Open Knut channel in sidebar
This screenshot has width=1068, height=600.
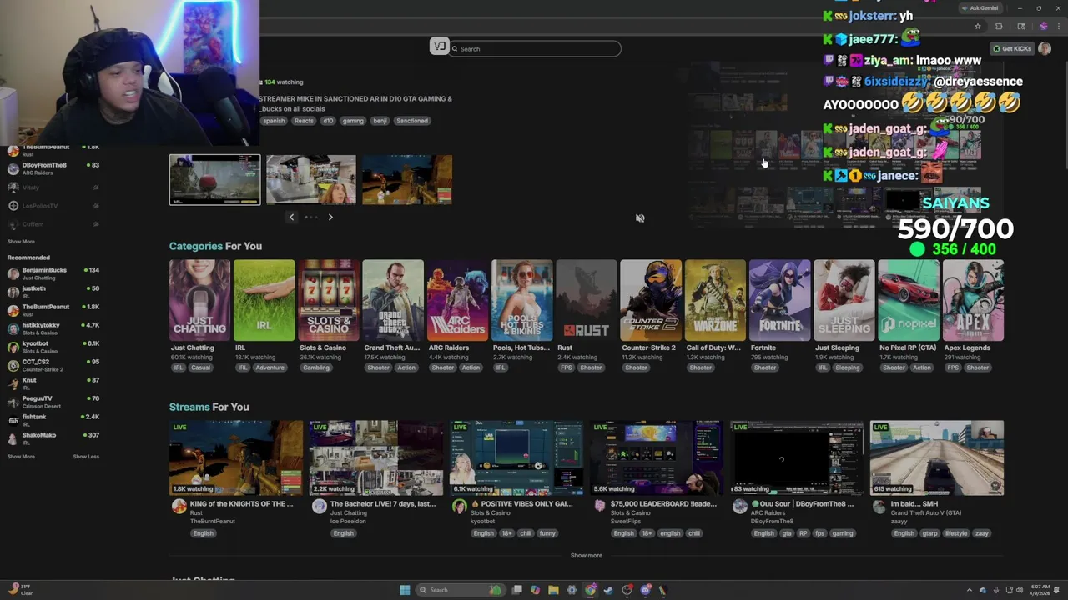[53, 383]
